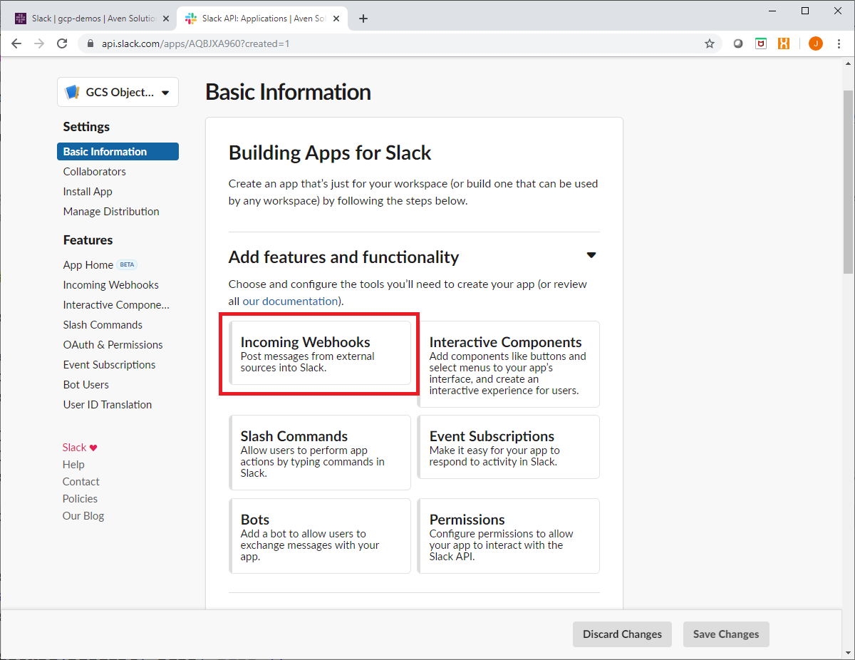Click the GCS Object app book icon
This screenshot has height=660, width=855.
[x=72, y=92]
